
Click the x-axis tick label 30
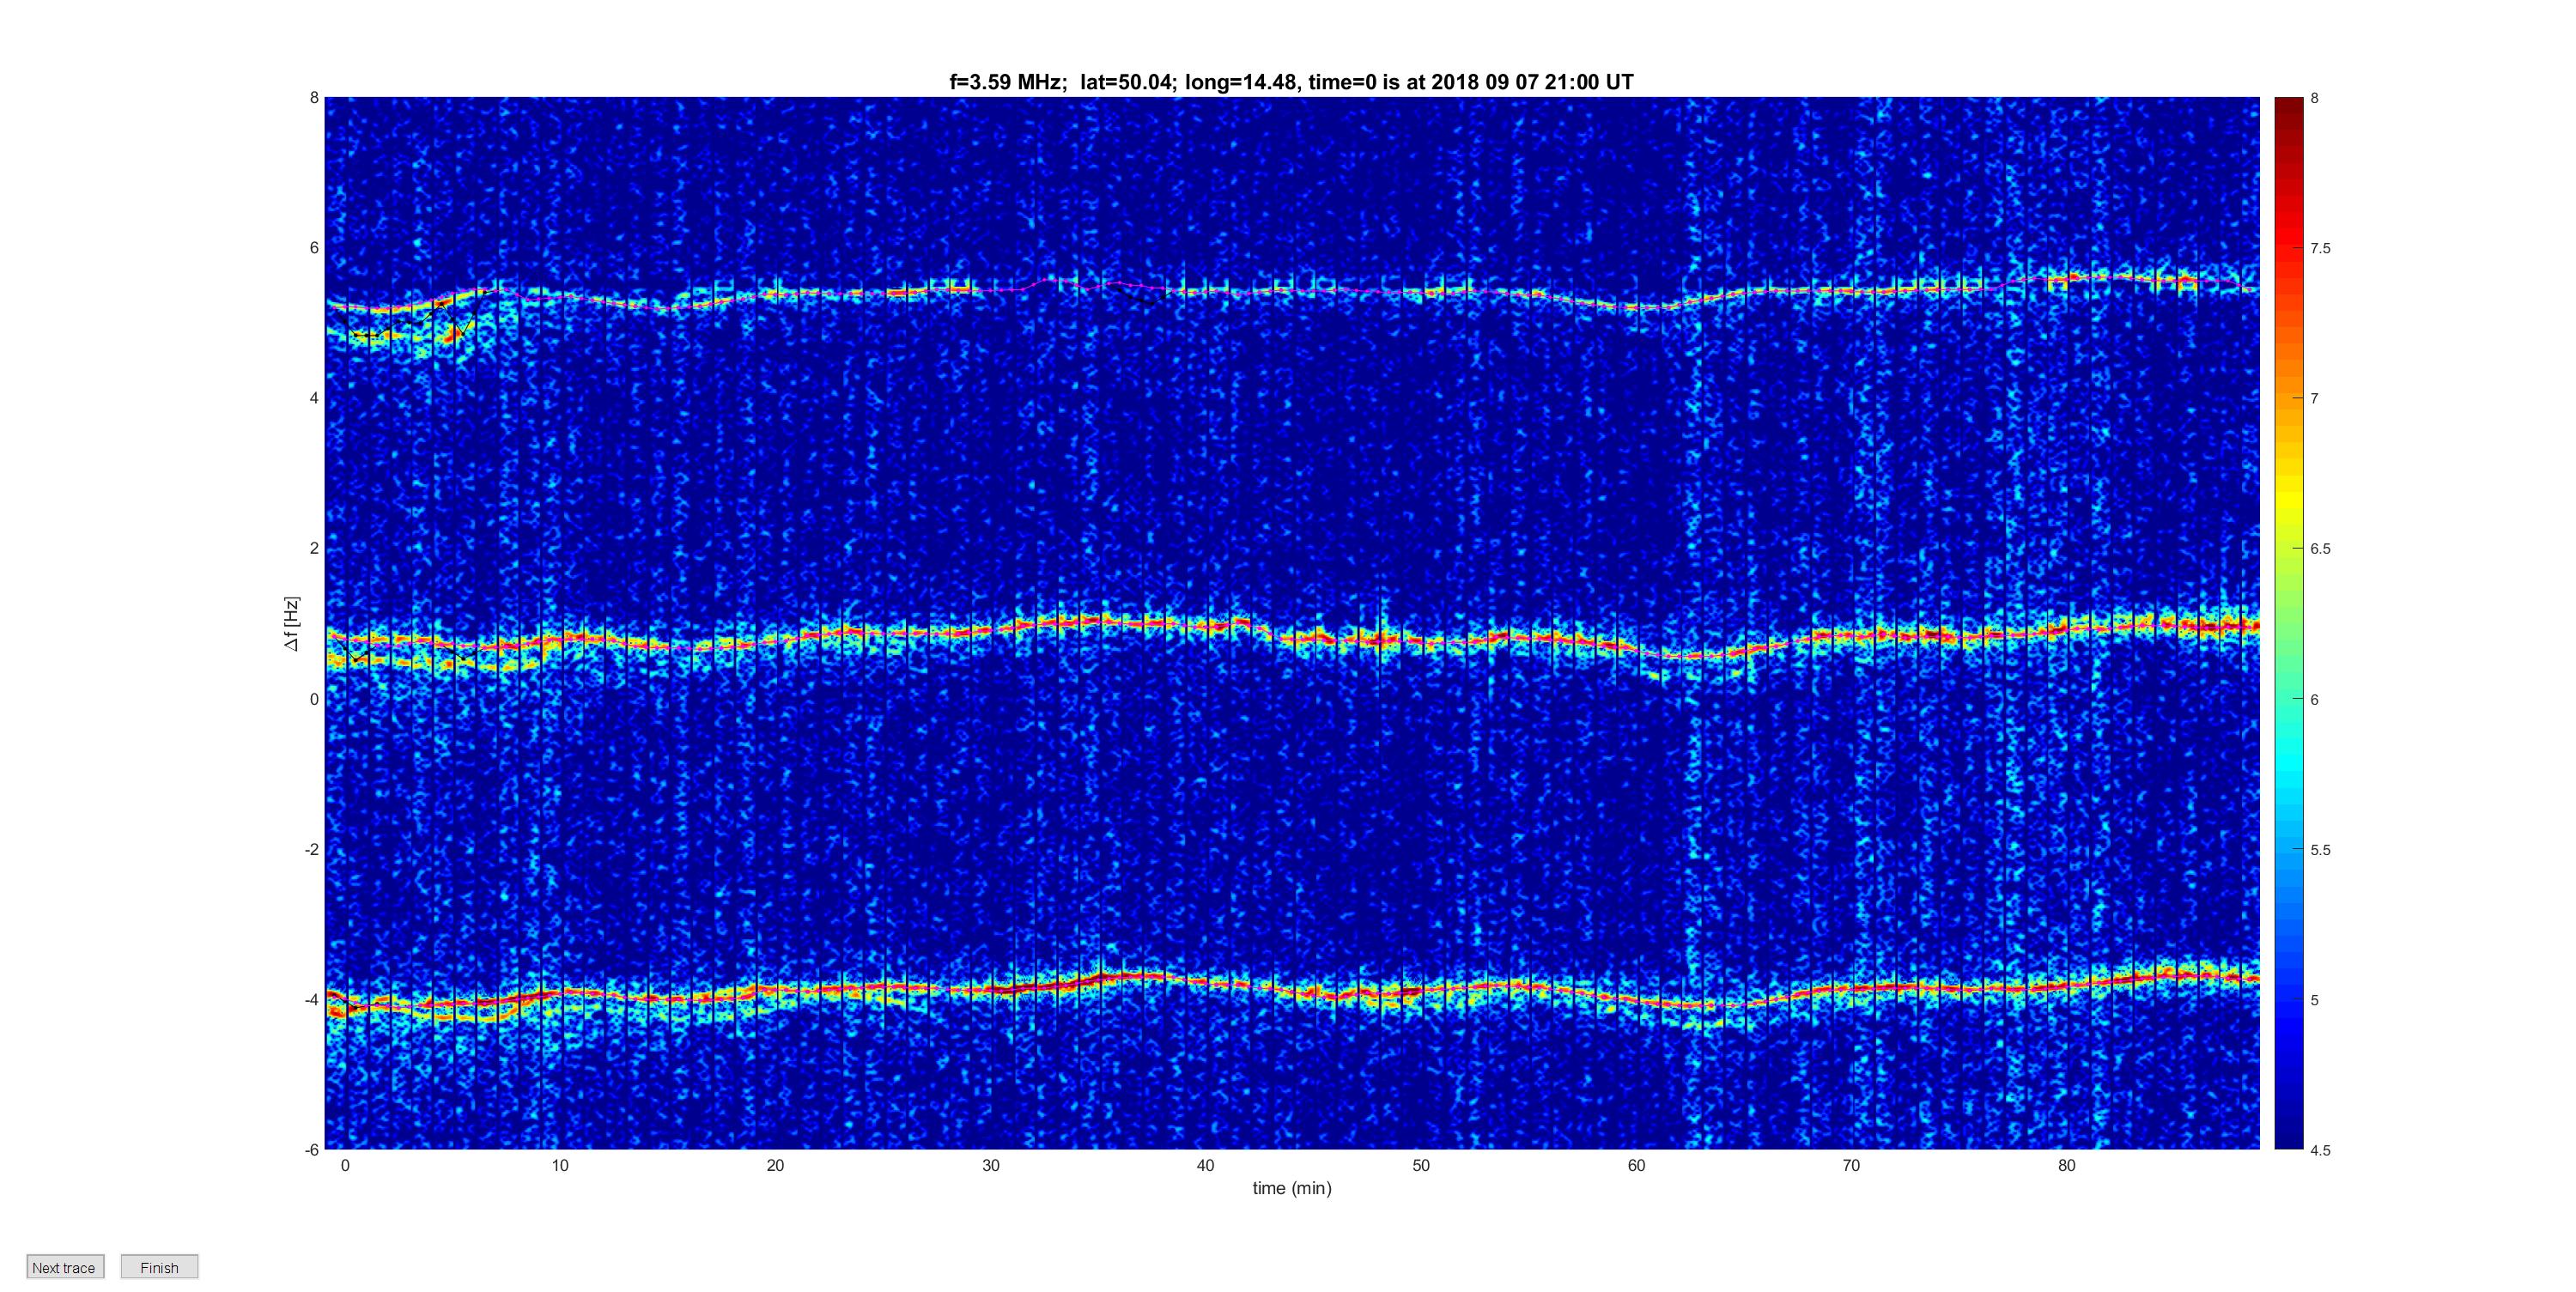click(x=990, y=1165)
